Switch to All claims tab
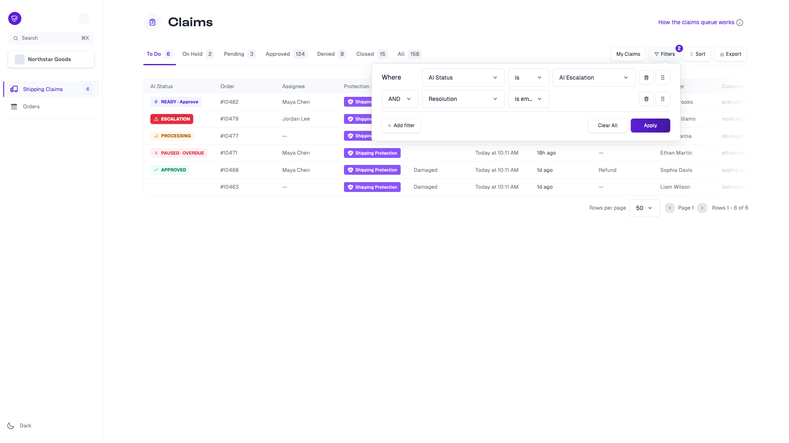The image size is (789, 443). pos(409,54)
